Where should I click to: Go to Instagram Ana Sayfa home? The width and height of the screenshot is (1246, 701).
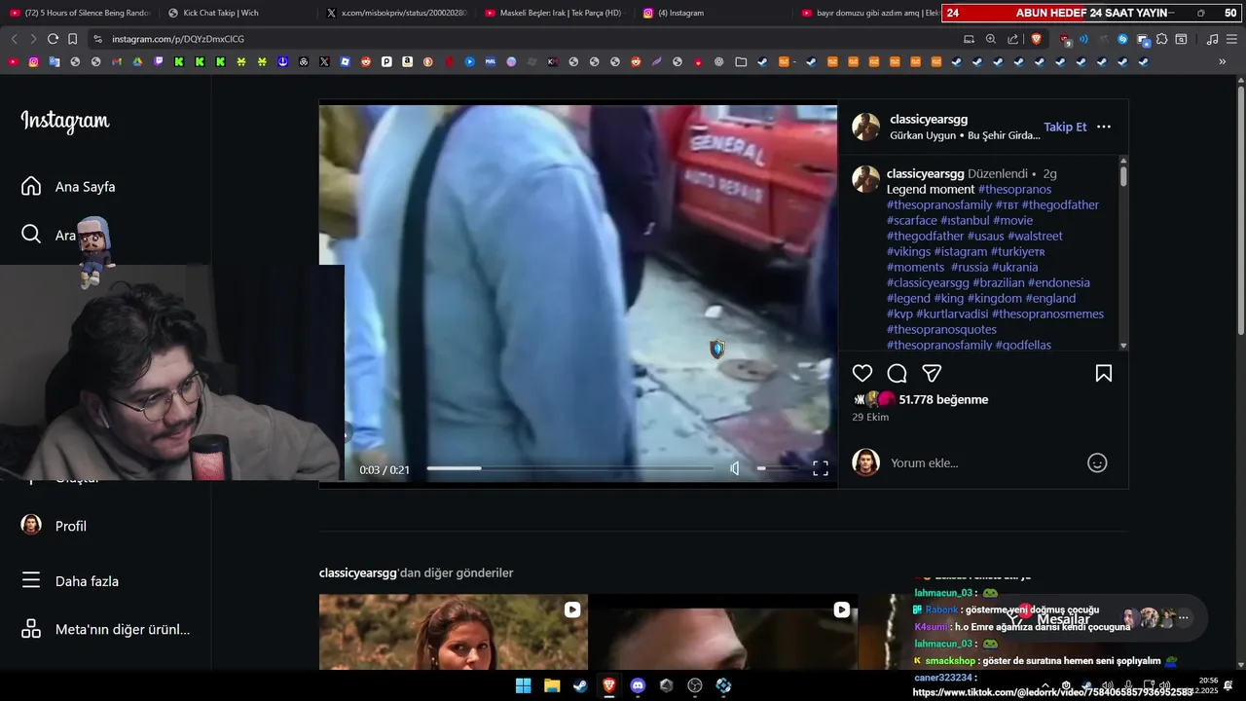(68, 186)
